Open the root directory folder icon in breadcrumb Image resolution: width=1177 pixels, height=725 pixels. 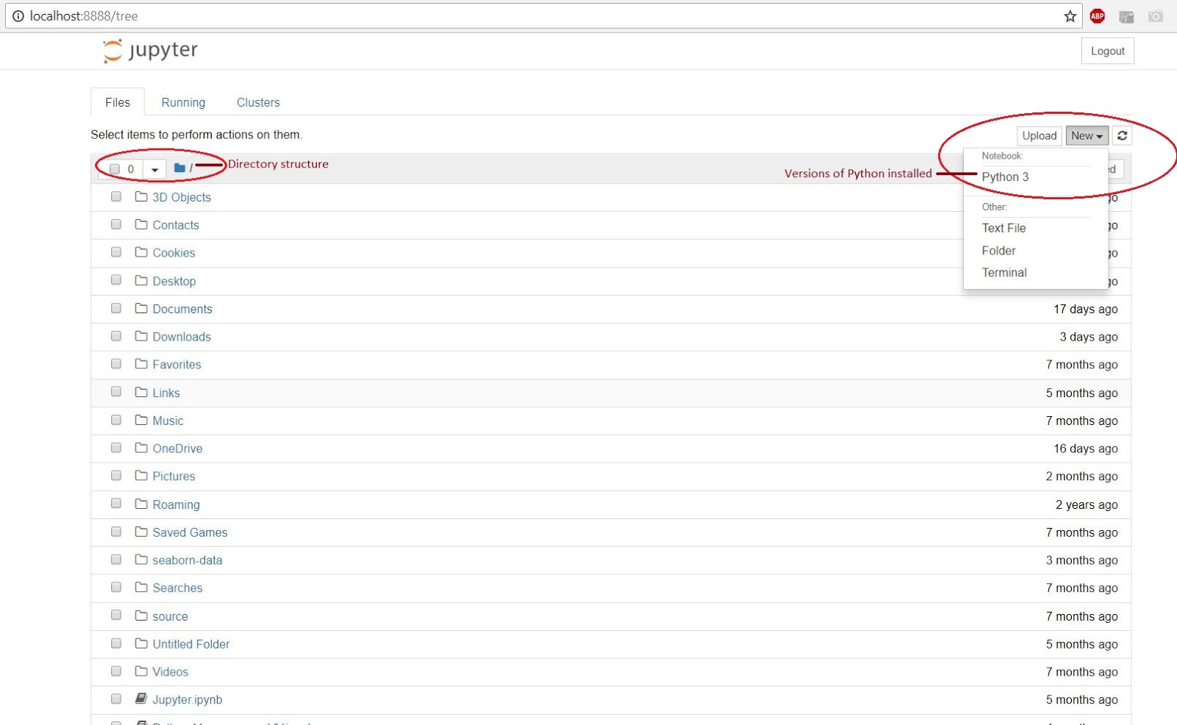[179, 168]
